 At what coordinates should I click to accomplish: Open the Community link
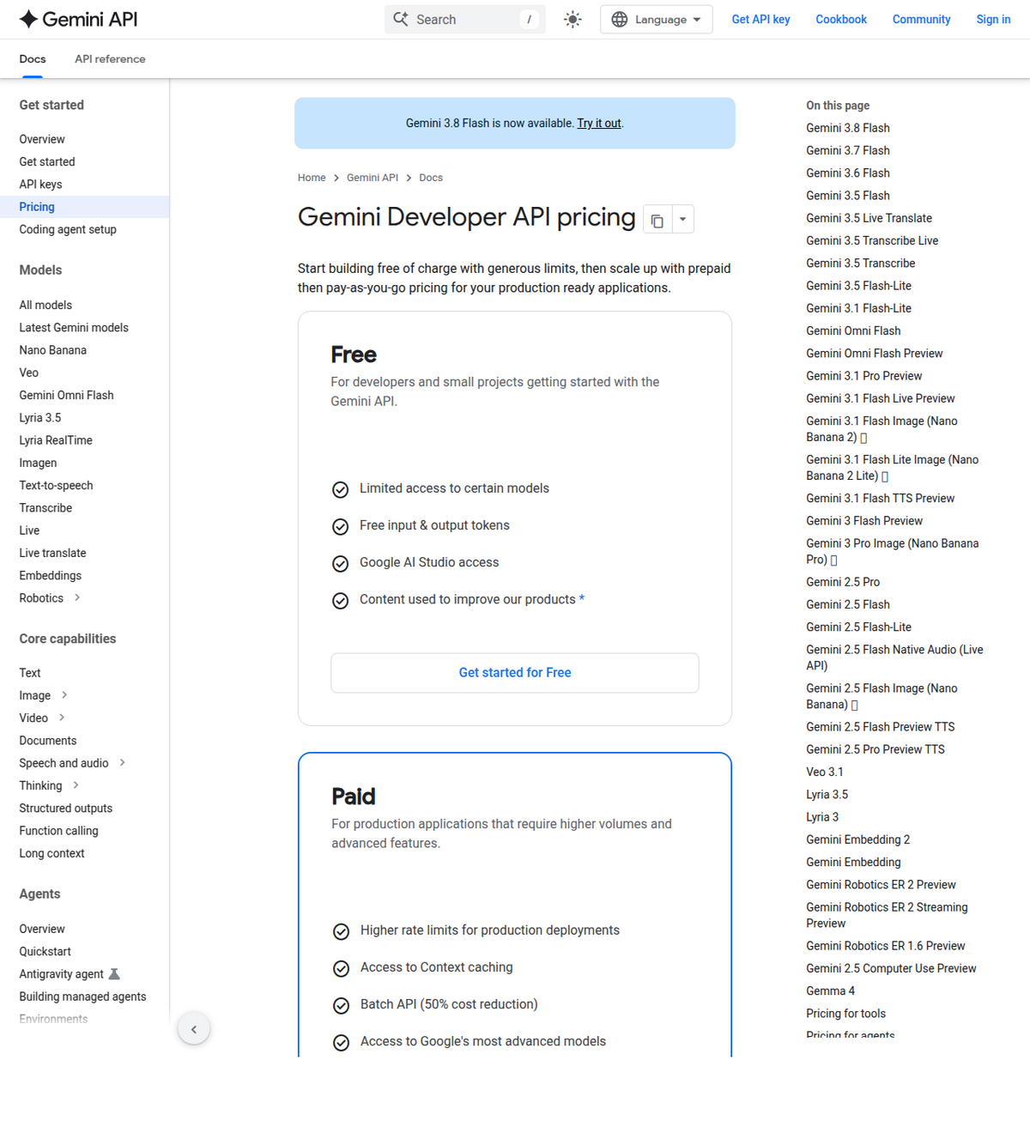point(921,19)
